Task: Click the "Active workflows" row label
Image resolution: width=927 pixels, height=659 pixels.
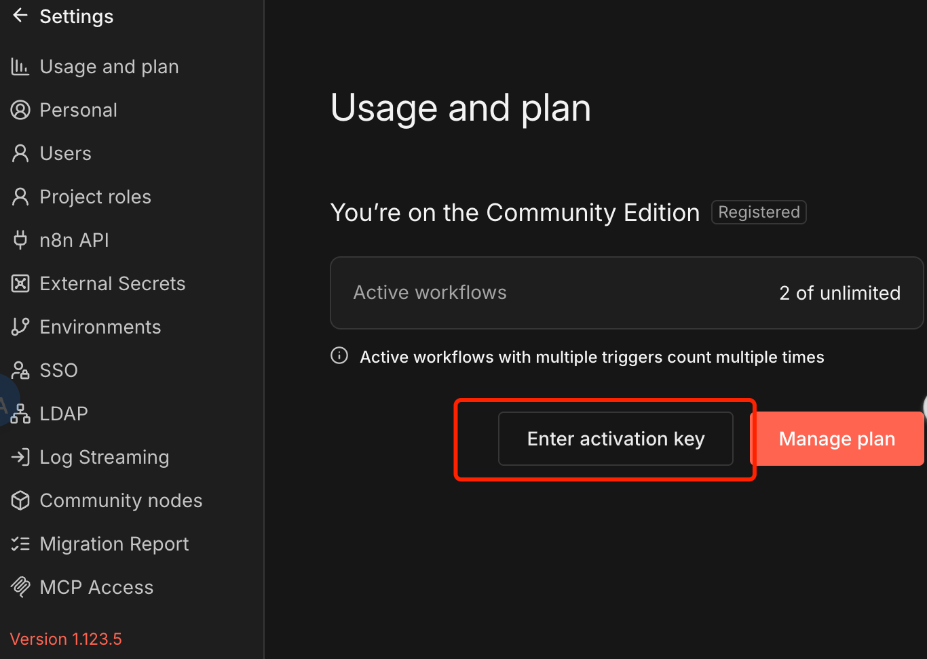Action: point(430,292)
